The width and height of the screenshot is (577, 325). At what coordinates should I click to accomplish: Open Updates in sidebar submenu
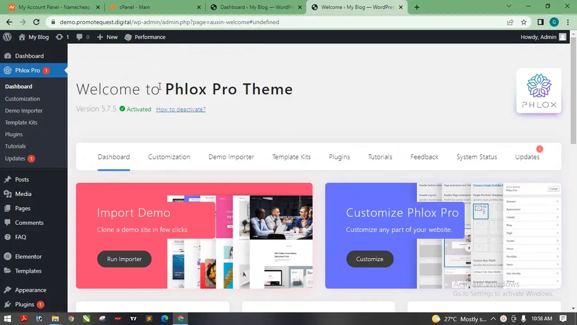[x=15, y=158]
